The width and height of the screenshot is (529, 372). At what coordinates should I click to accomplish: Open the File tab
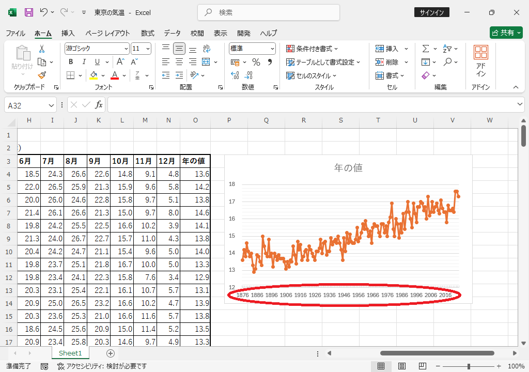(x=15, y=33)
